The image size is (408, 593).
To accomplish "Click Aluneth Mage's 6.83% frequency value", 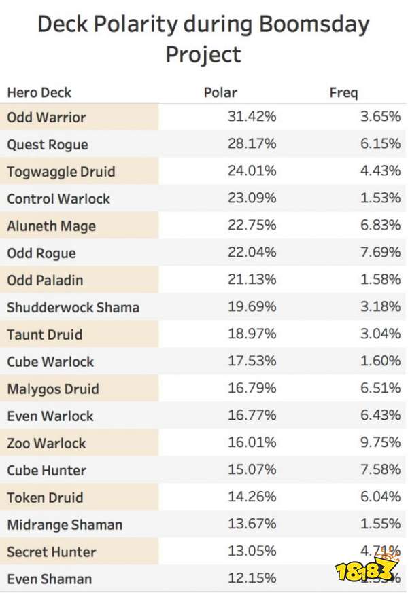I will (x=380, y=226).
